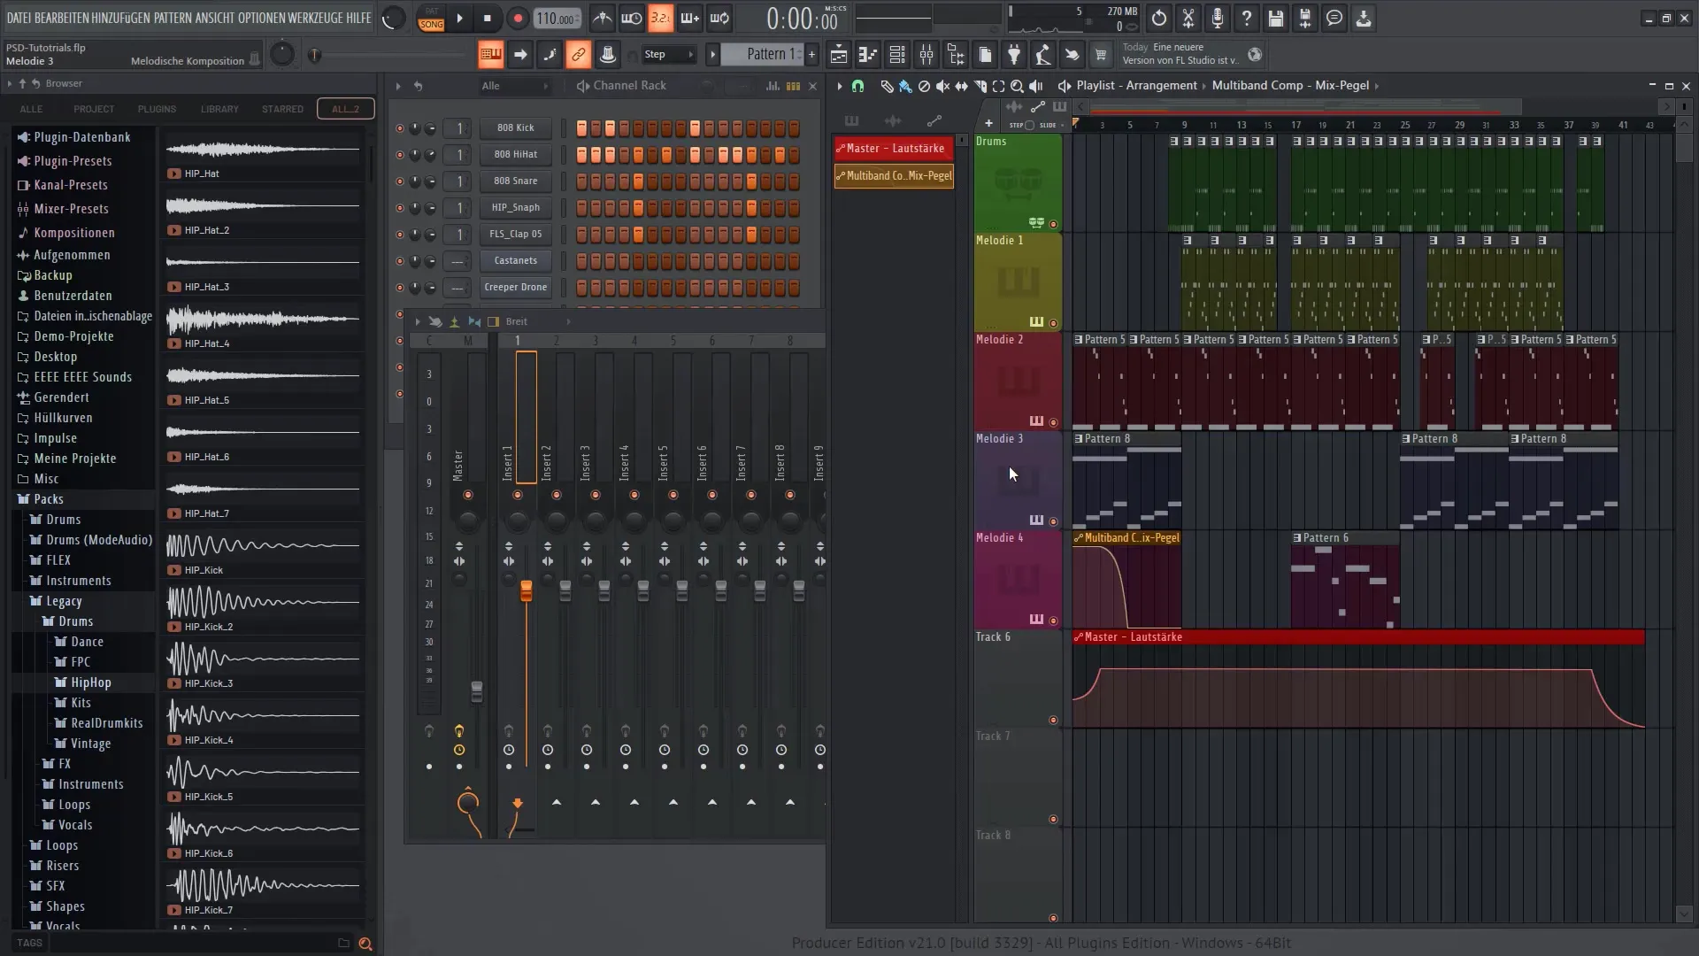The image size is (1699, 956).
Task: Open the chat bubble icon in toolbar
Action: pos(1334,18)
